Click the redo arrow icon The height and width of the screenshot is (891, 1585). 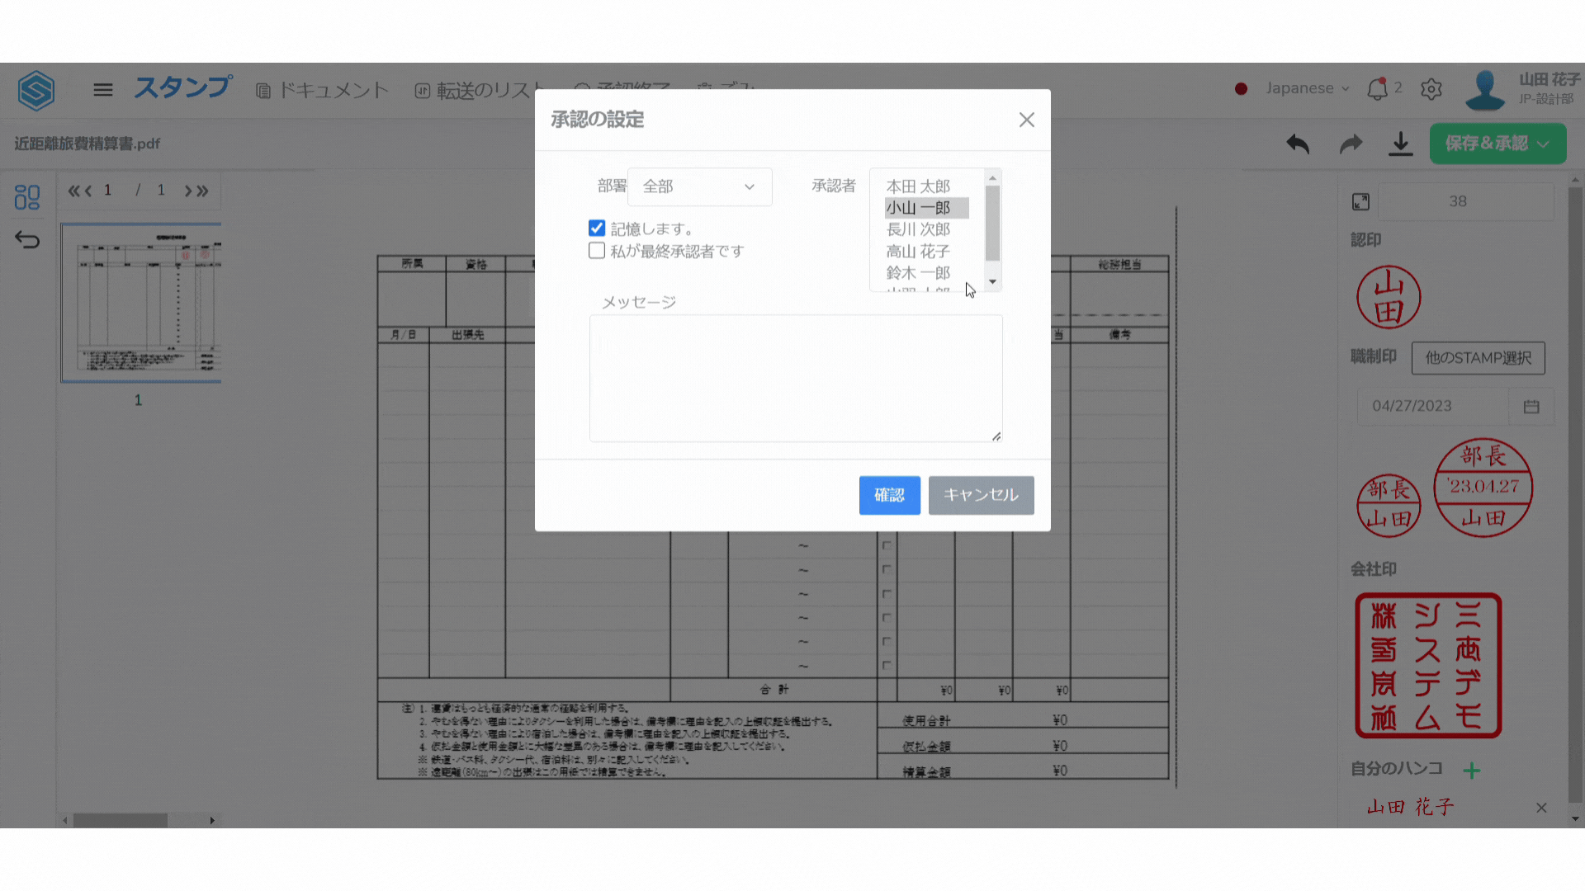(1351, 144)
